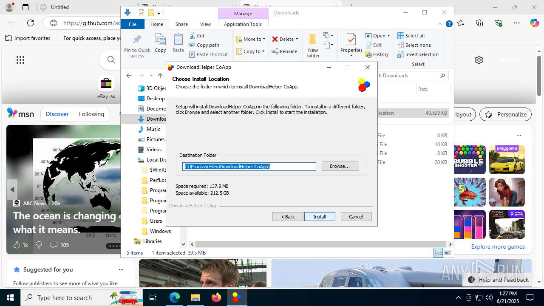Open the MSN apps grid icon
The image size is (544, 306).
tap(20, 60)
